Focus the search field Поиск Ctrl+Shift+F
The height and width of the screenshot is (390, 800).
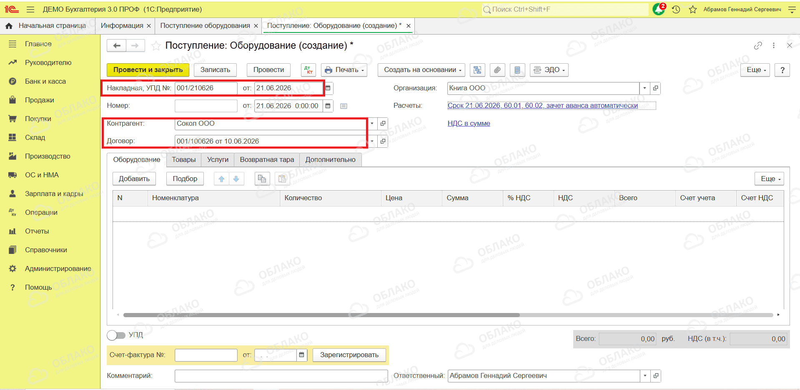pyautogui.click(x=565, y=9)
